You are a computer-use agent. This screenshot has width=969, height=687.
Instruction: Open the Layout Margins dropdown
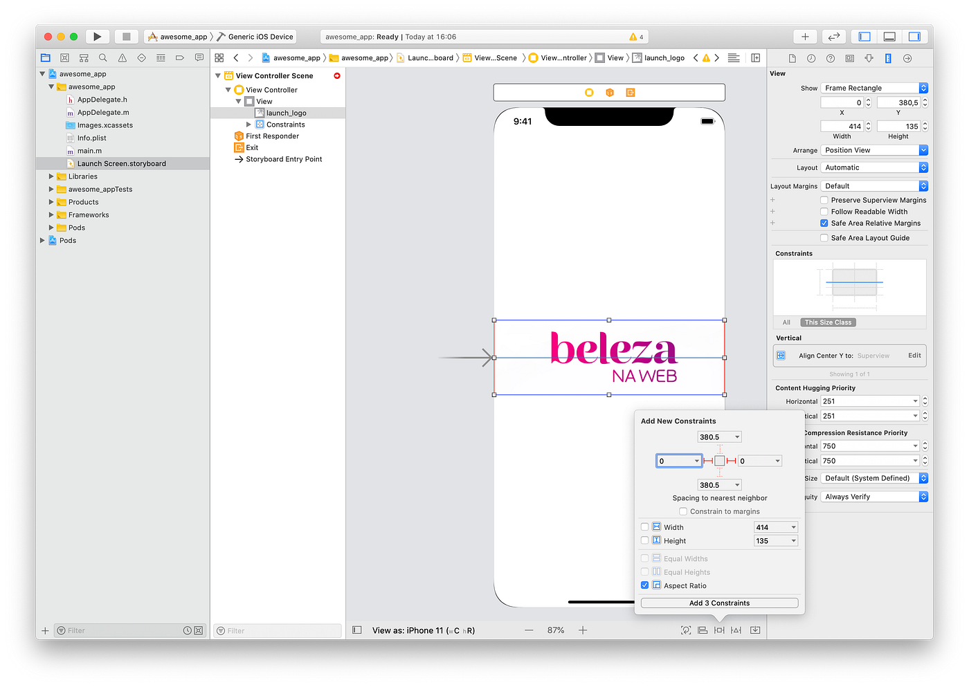[x=873, y=185]
